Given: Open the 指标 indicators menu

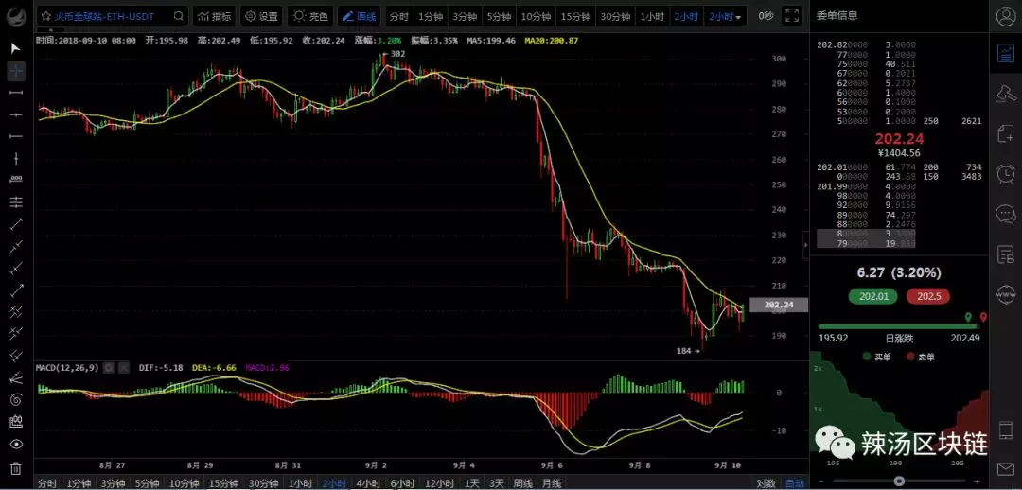Looking at the screenshot, I should 215,16.
